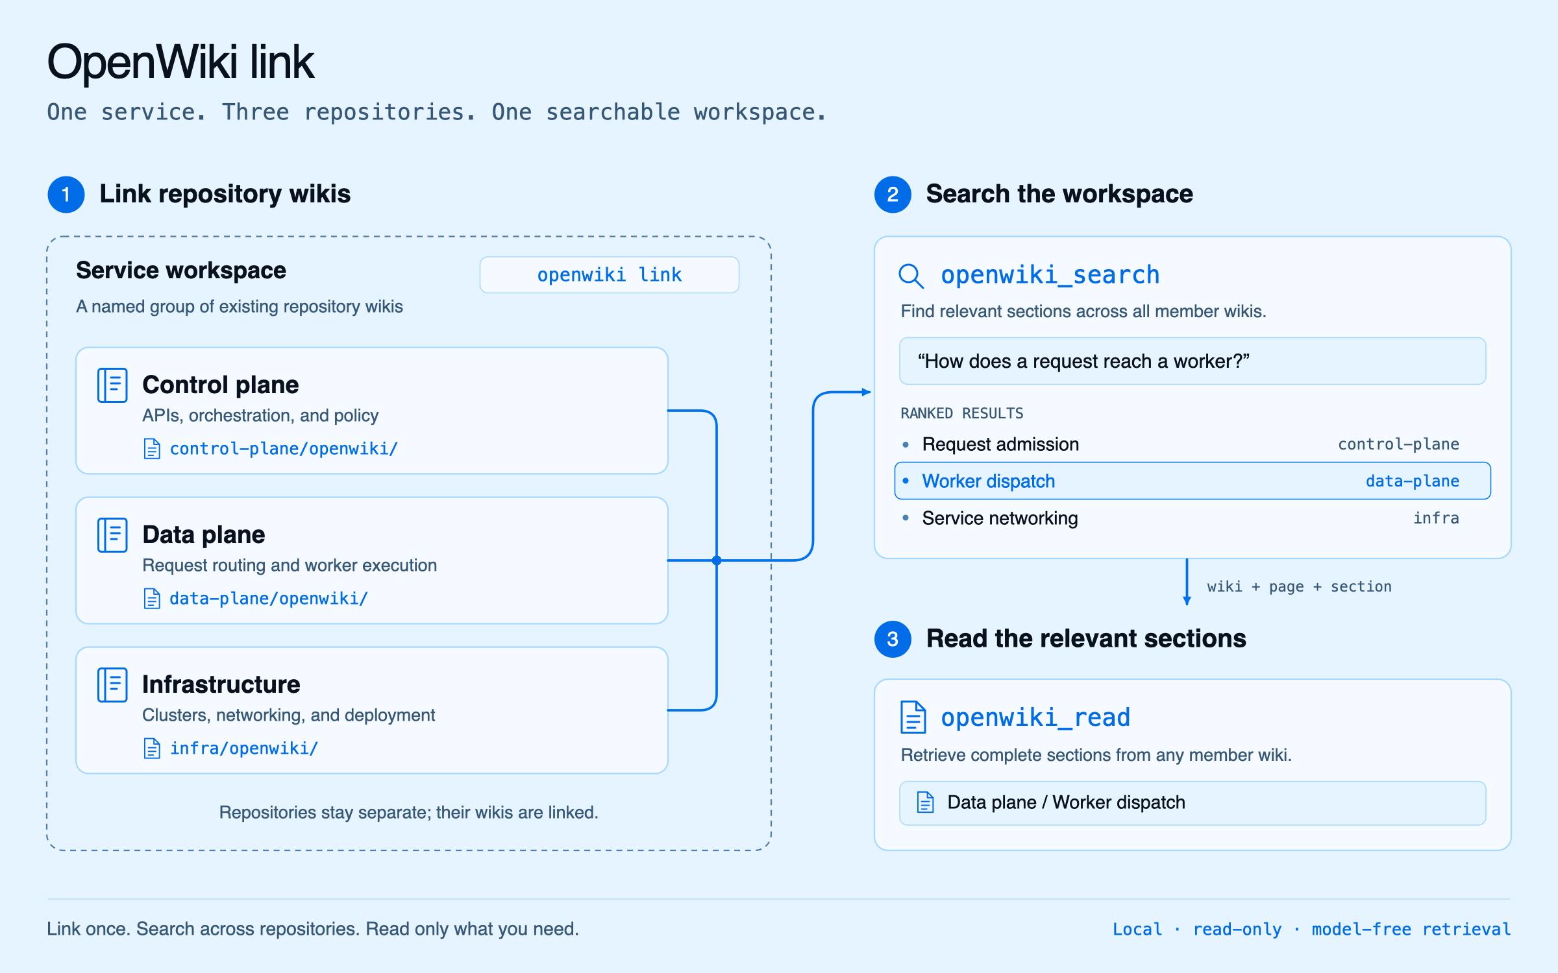Click the data-plane tag in ranked results

(1412, 481)
